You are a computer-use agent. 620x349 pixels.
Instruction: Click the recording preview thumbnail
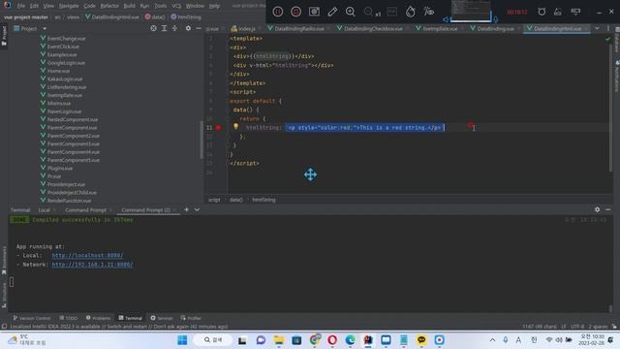[x=471, y=10]
